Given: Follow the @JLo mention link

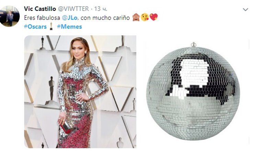Looking at the screenshot, I should 70,18.
